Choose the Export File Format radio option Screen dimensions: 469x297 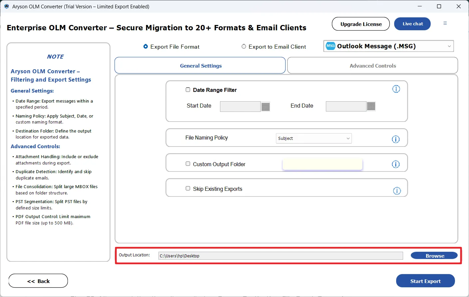point(145,47)
